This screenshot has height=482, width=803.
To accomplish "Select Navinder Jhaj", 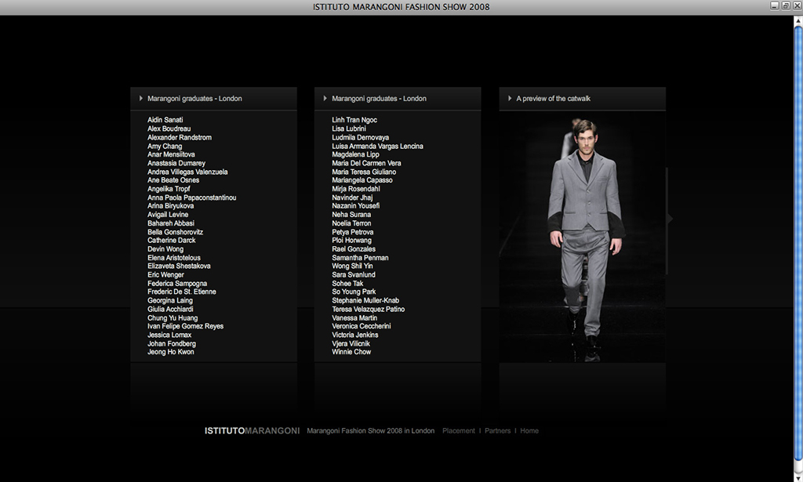I will pos(352,198).
